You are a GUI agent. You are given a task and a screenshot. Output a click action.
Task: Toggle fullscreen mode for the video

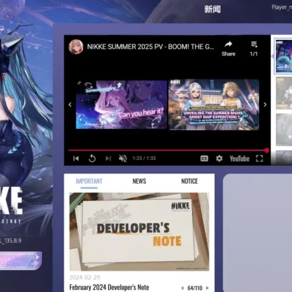point(260,159)
